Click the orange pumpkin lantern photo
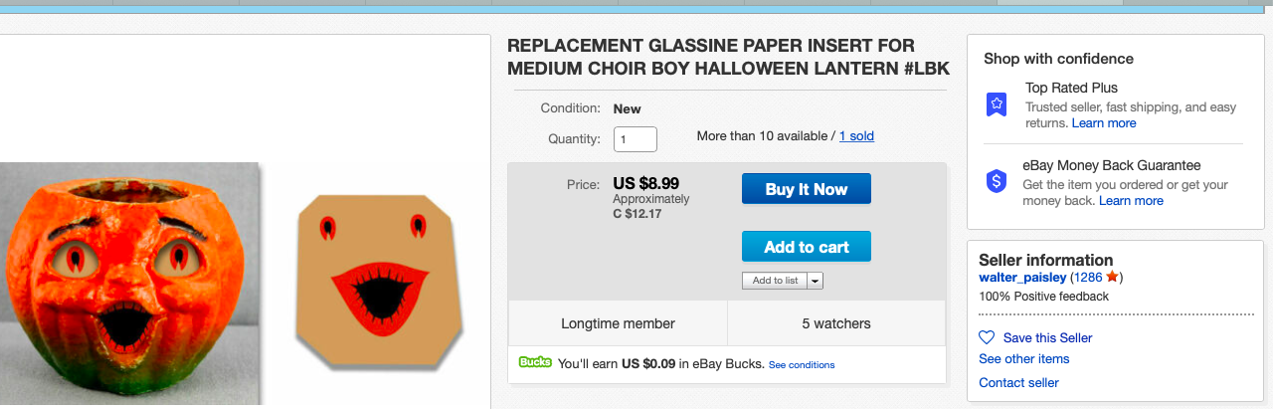The height and width of the screenshot is (409, 1273). click(129, 283)
